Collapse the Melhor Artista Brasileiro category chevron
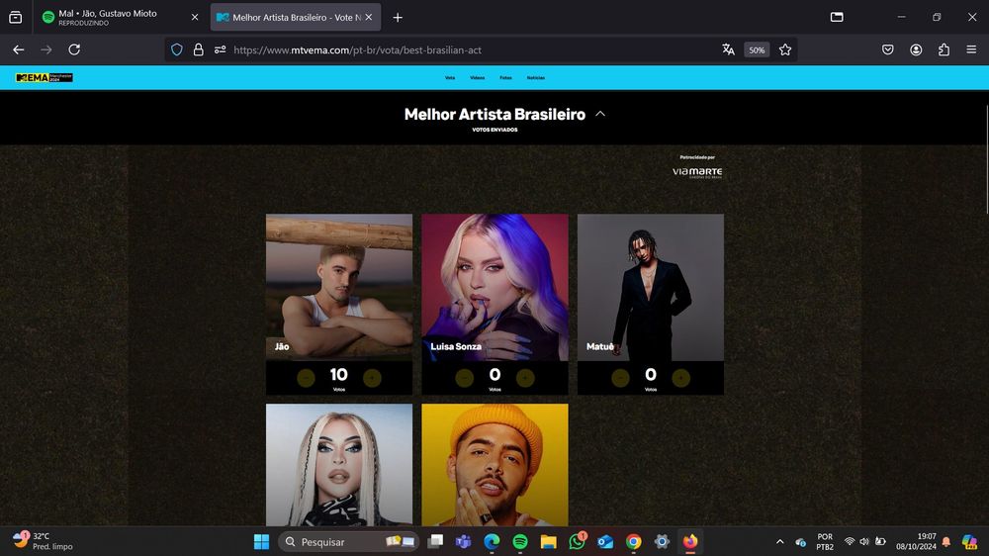Image resolution: width=989 pixels, height=556 pixels. (x=600, y=114)
